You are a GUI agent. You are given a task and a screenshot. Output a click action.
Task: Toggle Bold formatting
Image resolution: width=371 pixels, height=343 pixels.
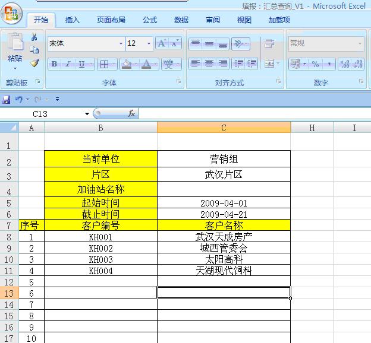55,64
